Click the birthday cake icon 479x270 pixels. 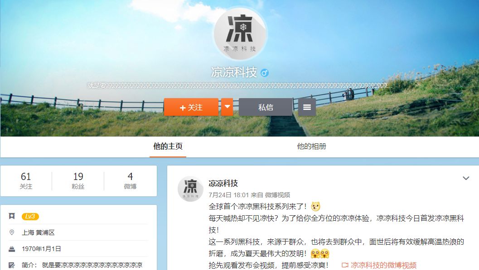coord(12,249)
